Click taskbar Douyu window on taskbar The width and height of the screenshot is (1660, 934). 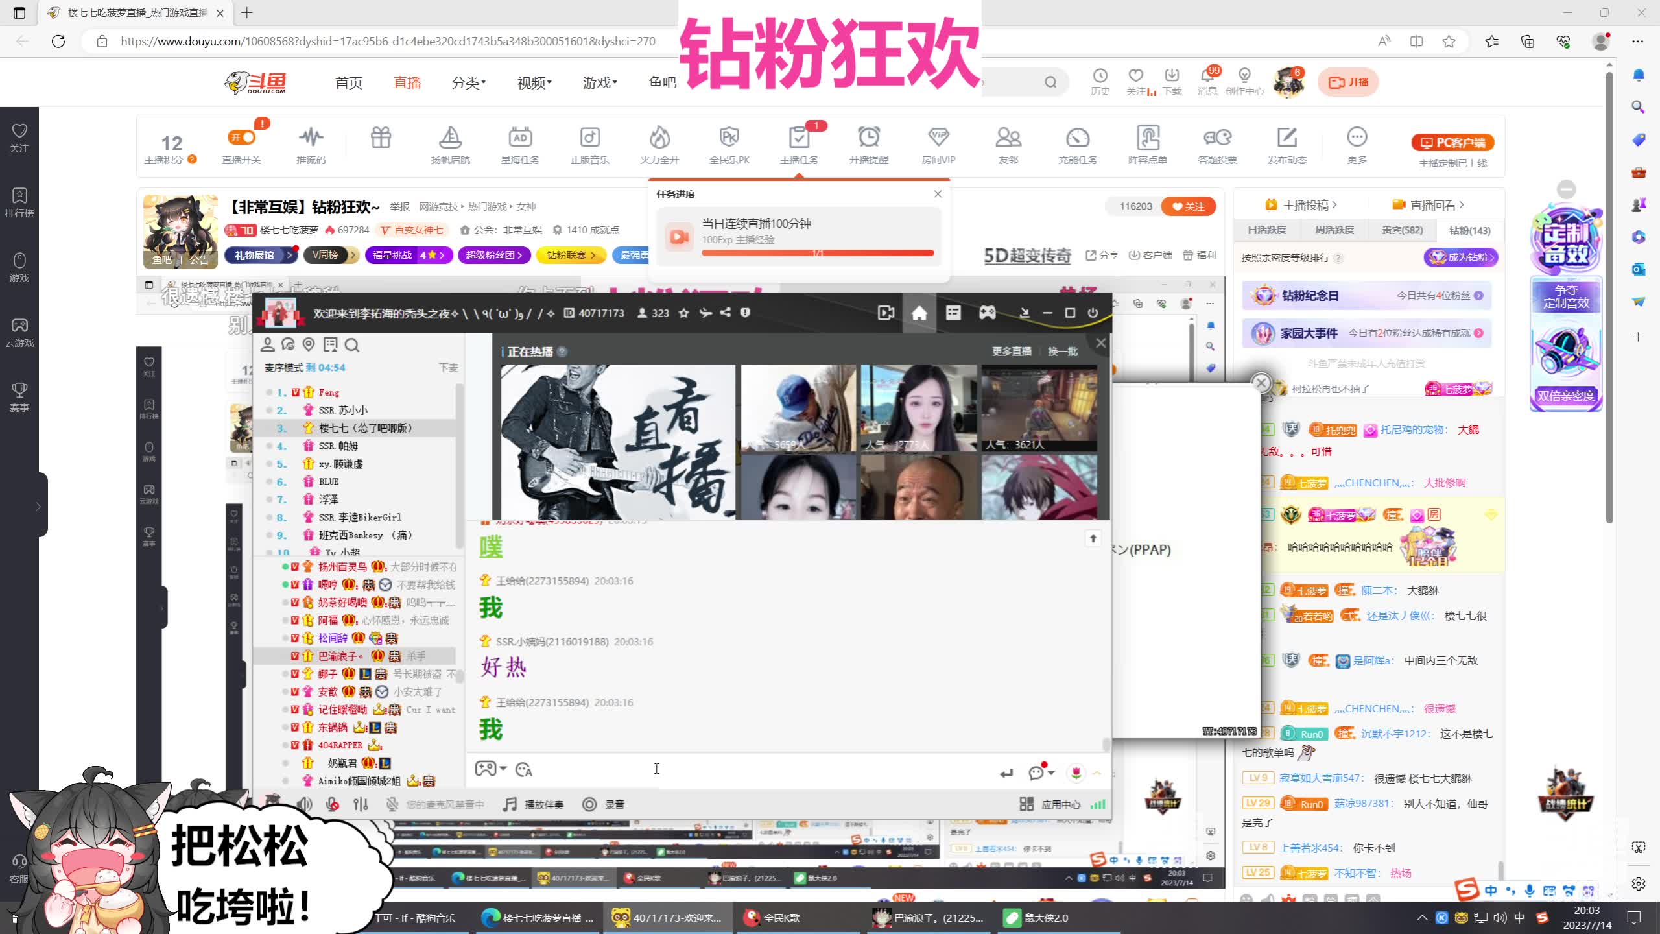click(x=674, y=918)
